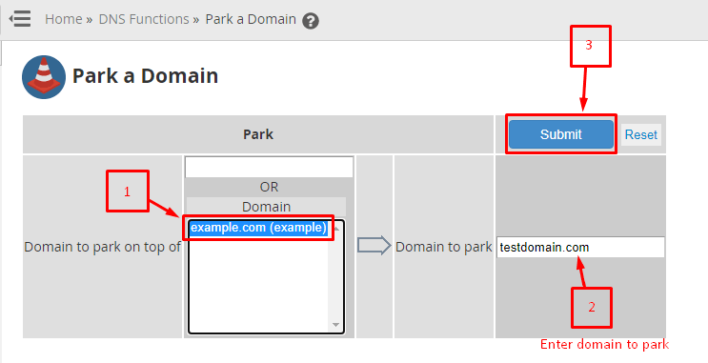The width and height of the screenshot is (708, 363).
Task: Click the Domain column header in list
Action: tap(266, 207)
